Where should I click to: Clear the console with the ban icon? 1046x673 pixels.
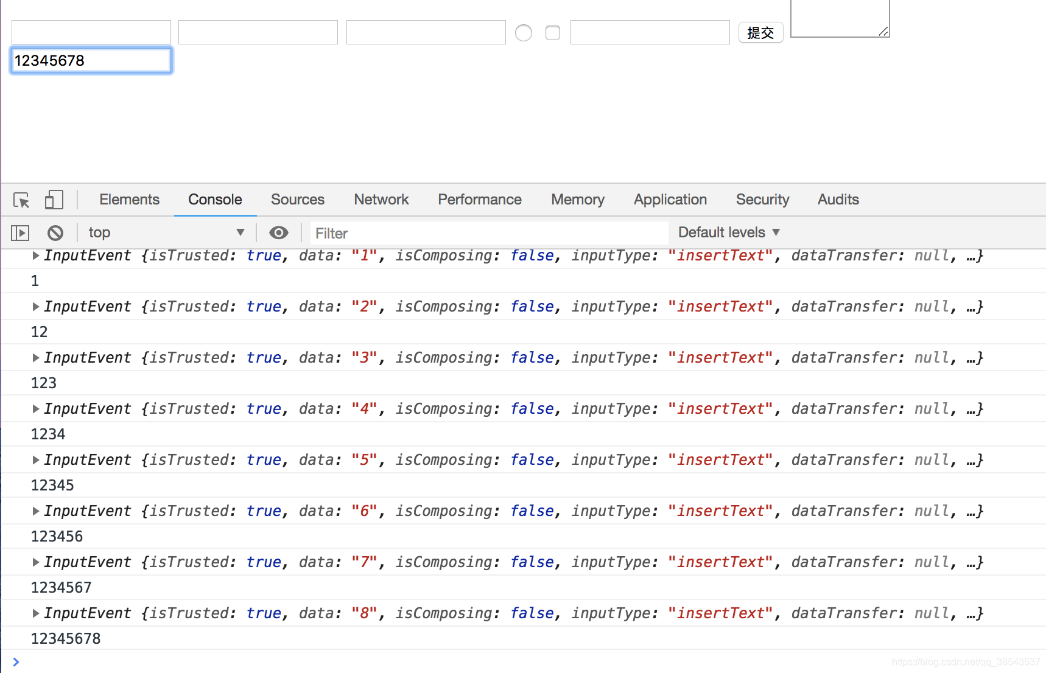click(55, 232)
